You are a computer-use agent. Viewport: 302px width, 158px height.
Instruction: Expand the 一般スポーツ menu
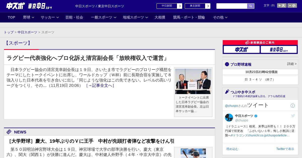tap(104, 17)
